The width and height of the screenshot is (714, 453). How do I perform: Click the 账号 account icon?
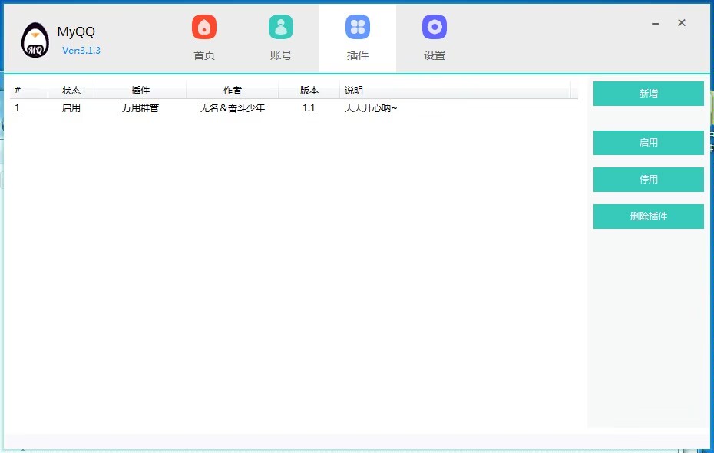tap(280, 25)
